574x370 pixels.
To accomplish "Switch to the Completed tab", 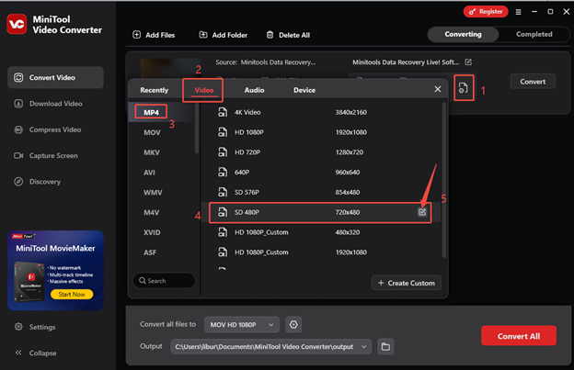I will (534, 34).
